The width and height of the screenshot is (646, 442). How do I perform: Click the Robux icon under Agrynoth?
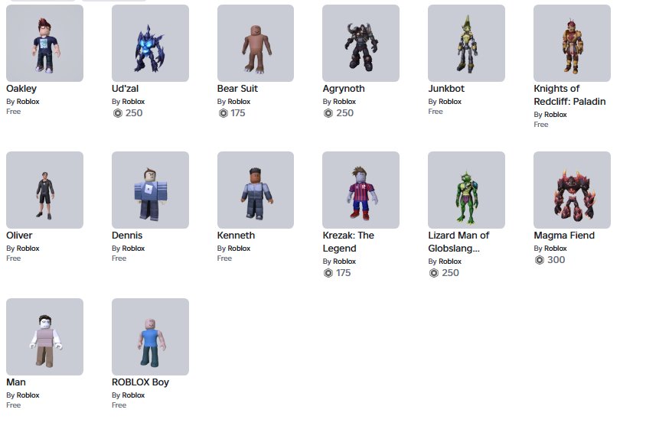[x=328, y=113]
